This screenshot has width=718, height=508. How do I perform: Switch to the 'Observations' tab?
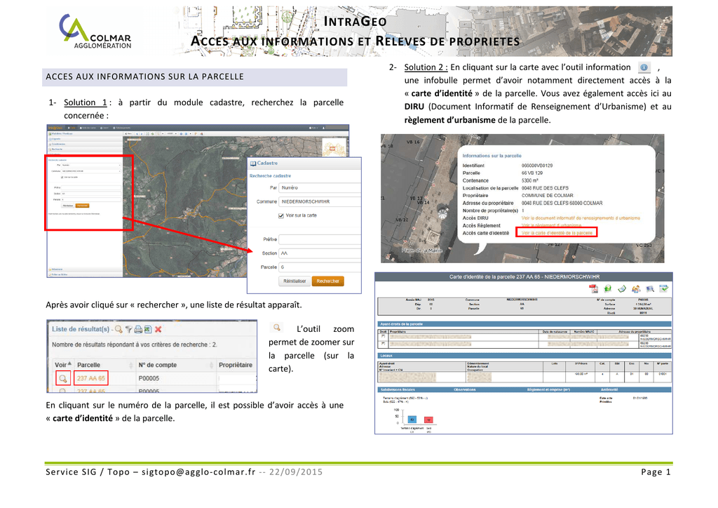pyautogui.click(x=464, y=389)
